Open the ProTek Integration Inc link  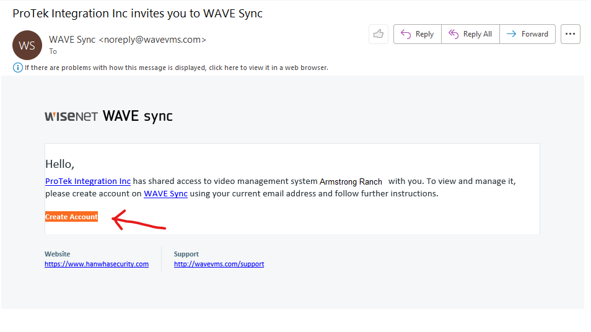(88, 181)
